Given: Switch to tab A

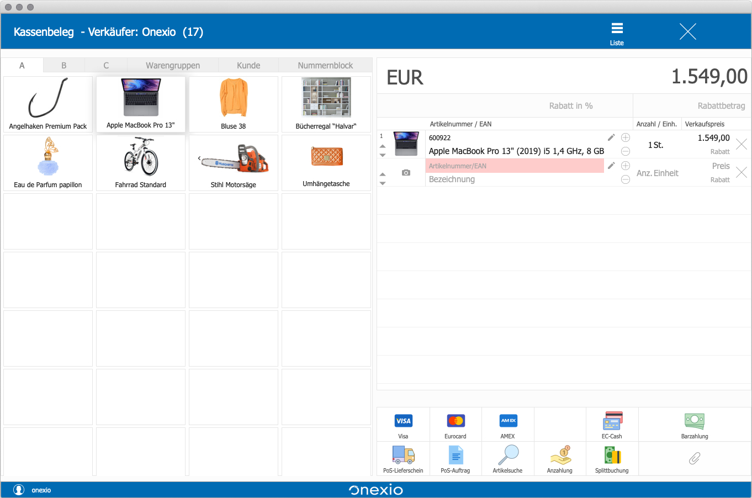Looking at the screenshot, I should click(x=22, y=65).
